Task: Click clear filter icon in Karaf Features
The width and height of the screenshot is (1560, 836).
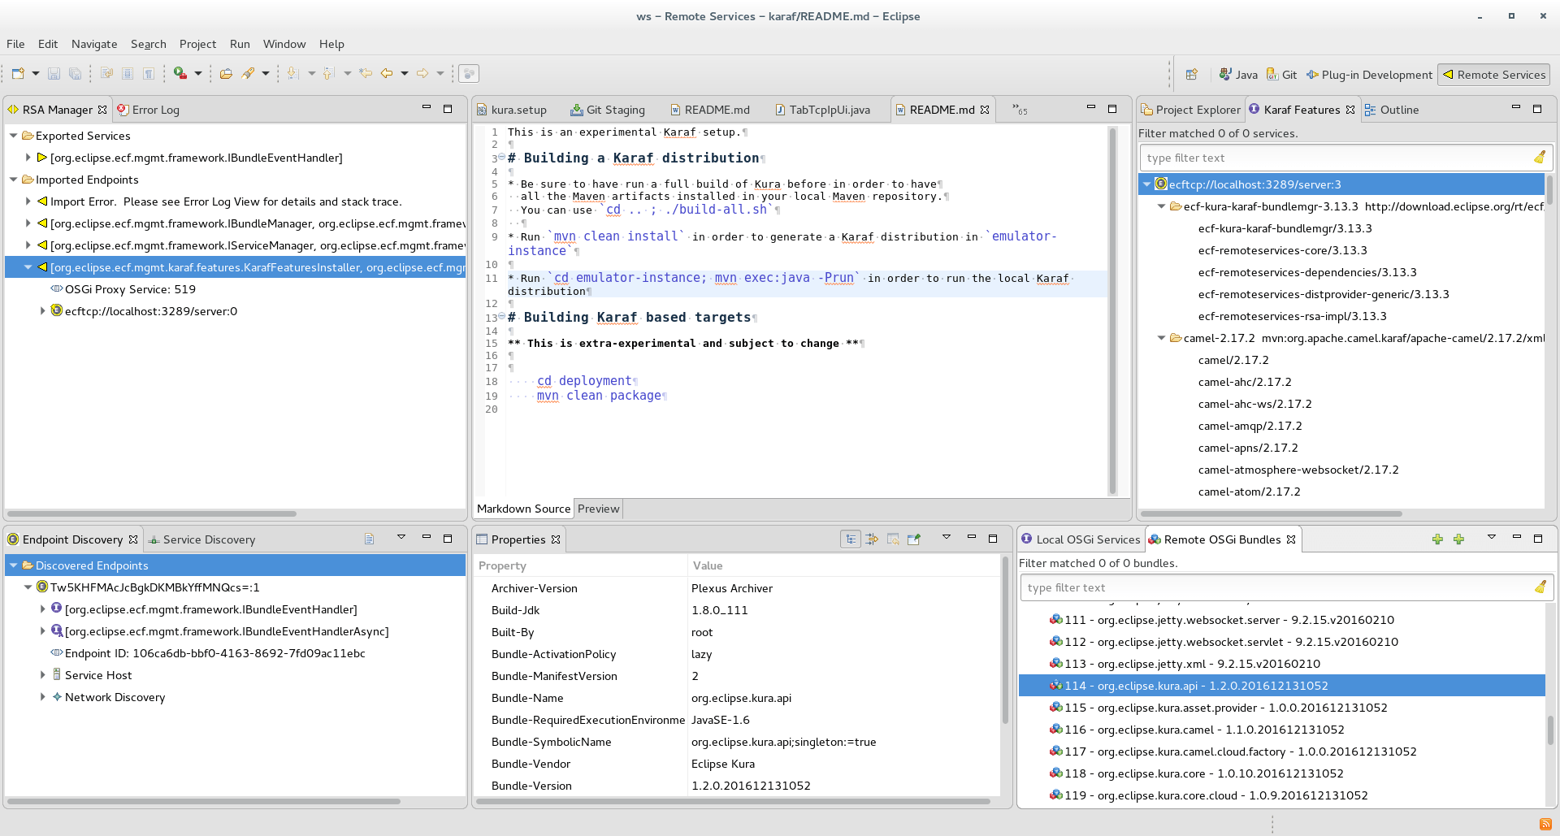Action: pyautogui.click(x=1539, y=158)
